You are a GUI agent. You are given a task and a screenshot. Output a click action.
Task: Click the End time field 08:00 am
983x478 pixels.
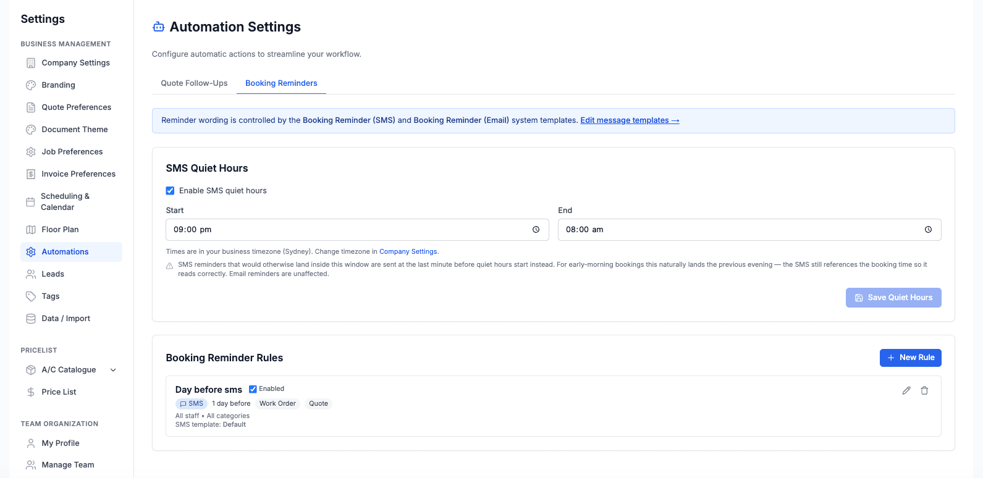pos(749,230)
